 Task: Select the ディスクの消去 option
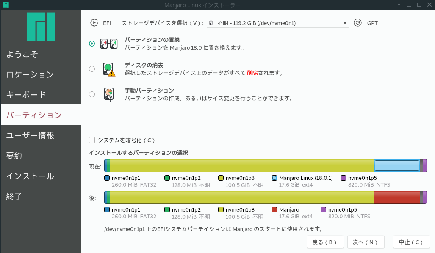[92, 69]
